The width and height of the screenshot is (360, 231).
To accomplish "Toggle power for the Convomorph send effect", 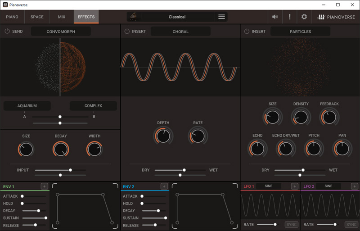I will pos(7,32).
